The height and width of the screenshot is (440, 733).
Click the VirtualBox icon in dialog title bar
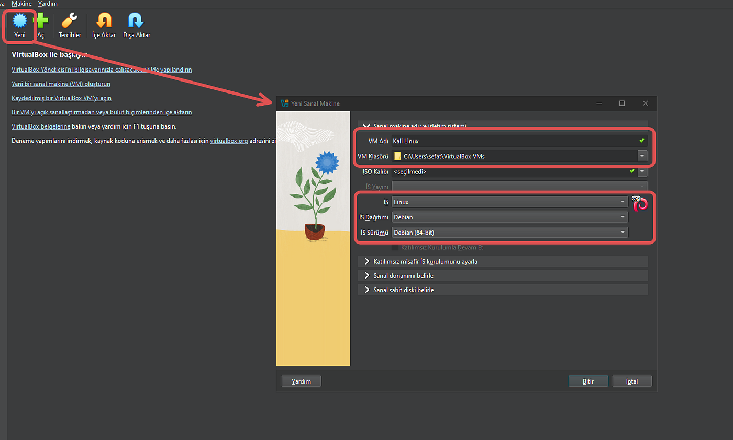coord(285,103)
